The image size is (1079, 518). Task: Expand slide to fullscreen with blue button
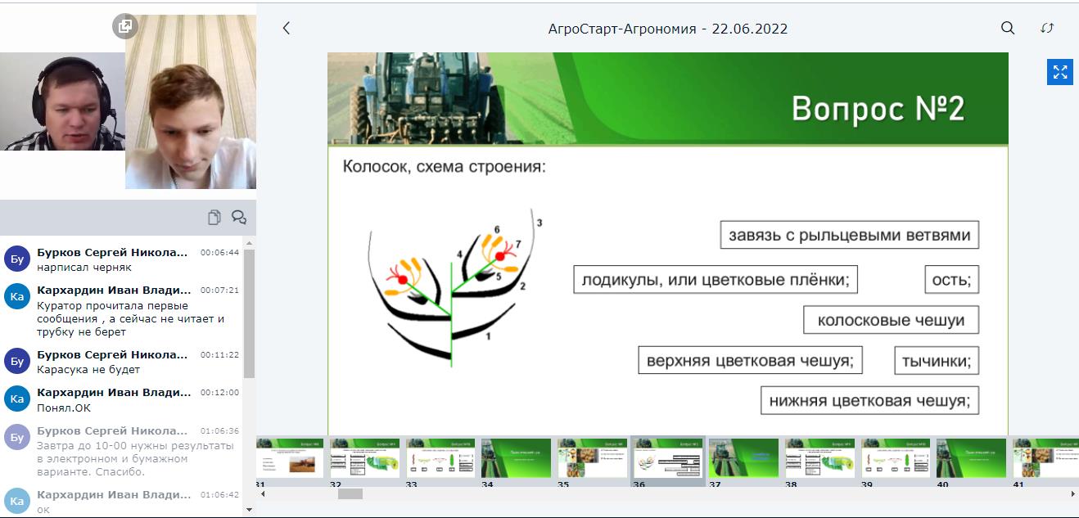1060,72
